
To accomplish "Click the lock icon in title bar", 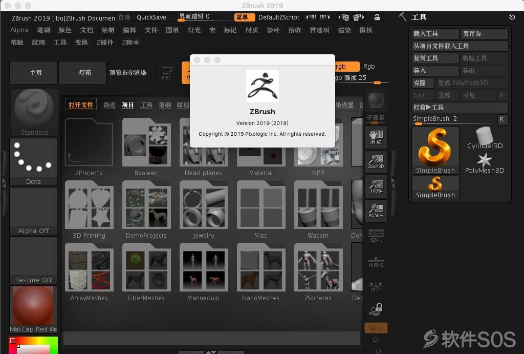I will [x=377, y=17].
